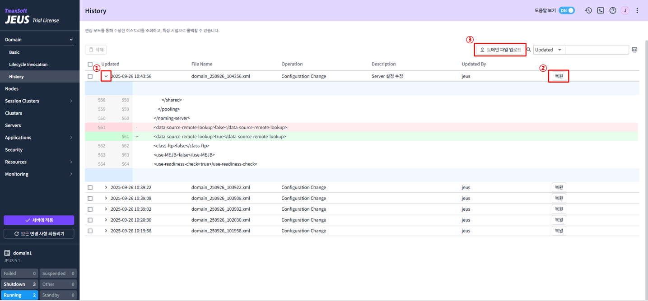Click the 서버에 적용 button
Screen dimensions: 648x301
pos(39,220)
